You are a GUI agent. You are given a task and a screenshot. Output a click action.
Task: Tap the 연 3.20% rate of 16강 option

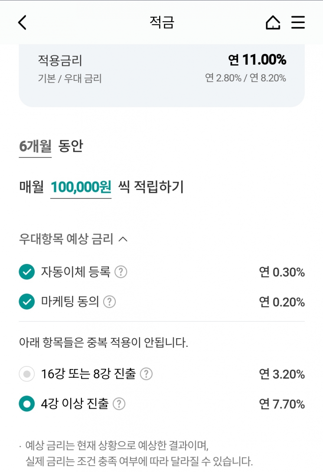(282, 374)
